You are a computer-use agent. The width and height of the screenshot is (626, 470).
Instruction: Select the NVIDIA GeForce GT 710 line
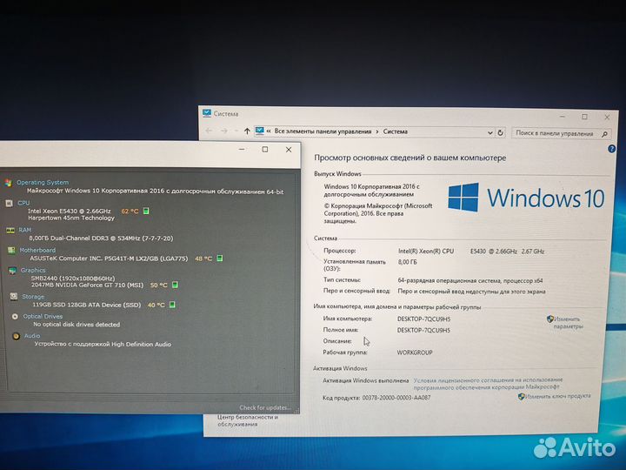coord(87,285)
